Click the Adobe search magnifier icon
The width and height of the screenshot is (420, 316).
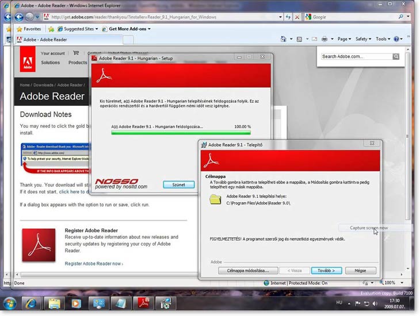396,57
